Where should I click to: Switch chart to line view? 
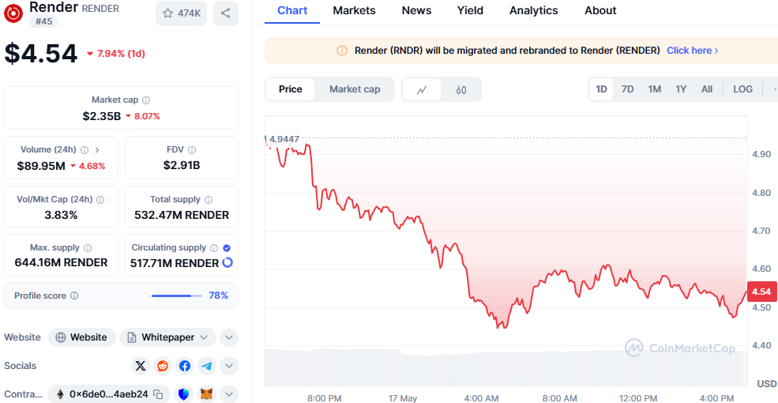pos(423,90)
